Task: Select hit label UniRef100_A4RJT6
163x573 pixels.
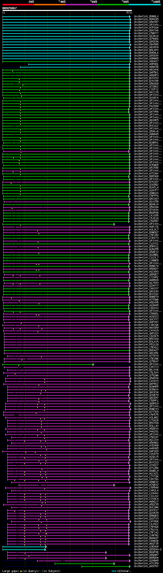Action: tap(146, 227)
